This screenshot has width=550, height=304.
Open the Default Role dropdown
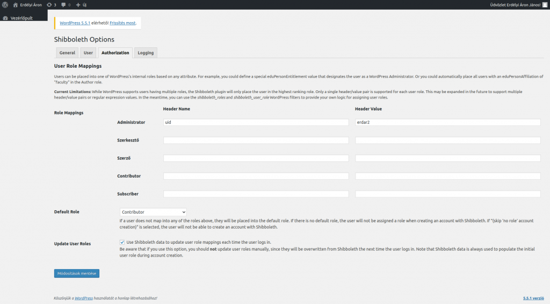coord(153,212)
